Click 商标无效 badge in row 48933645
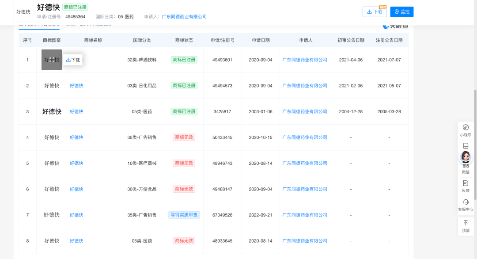This screenshot has width=477, height=259. [184, 241]
